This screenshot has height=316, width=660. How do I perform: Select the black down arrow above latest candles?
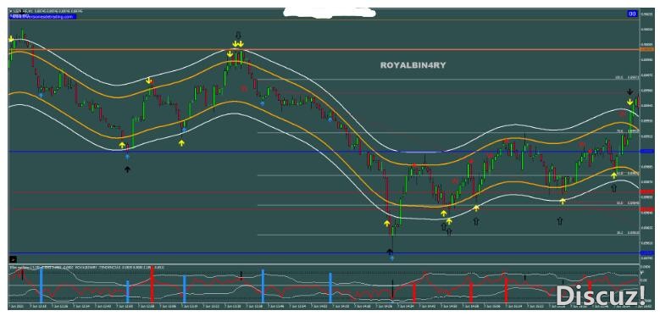[x=629, y=91]
